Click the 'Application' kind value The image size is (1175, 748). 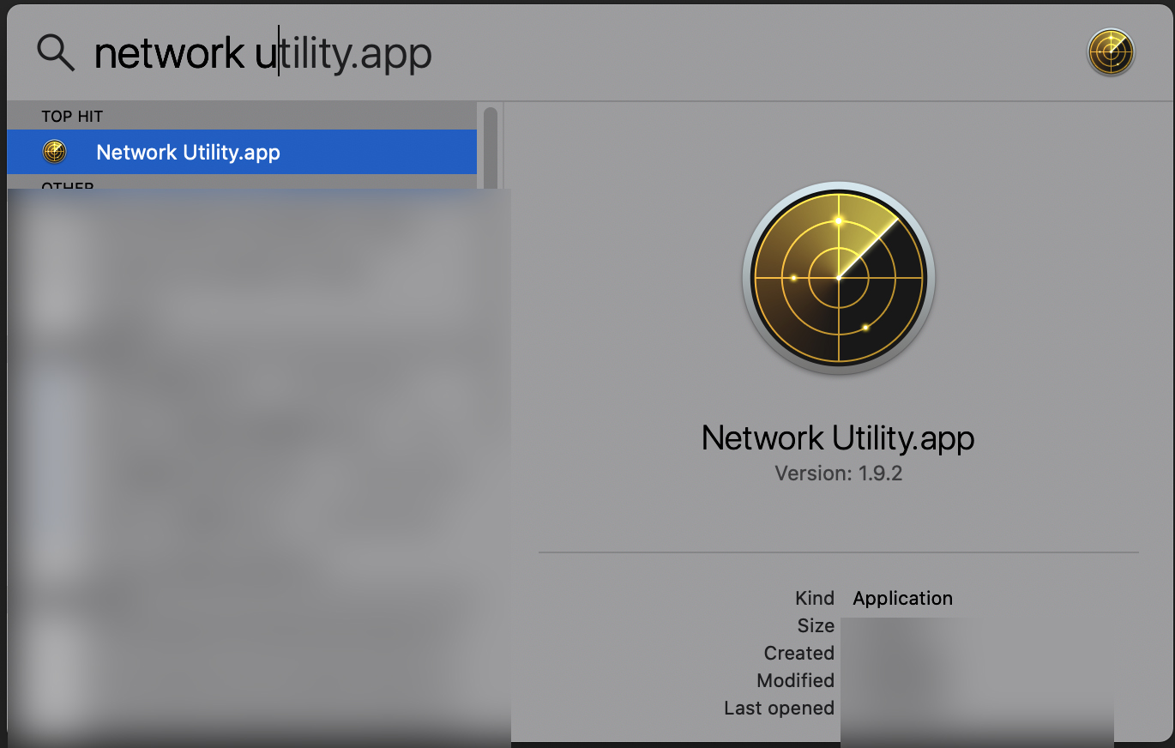(x=902, y=598)
